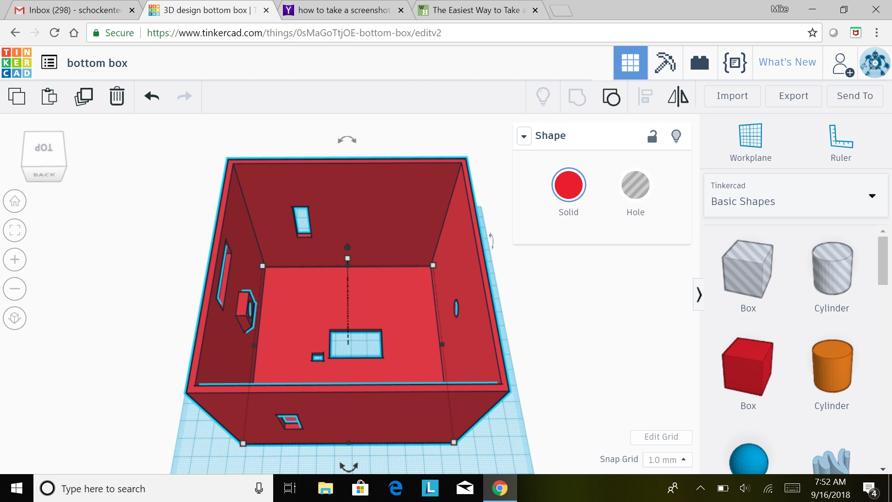Click the Flip mirror icon
The width and height of the screenshot is (892, 502).
pos(678,97)
